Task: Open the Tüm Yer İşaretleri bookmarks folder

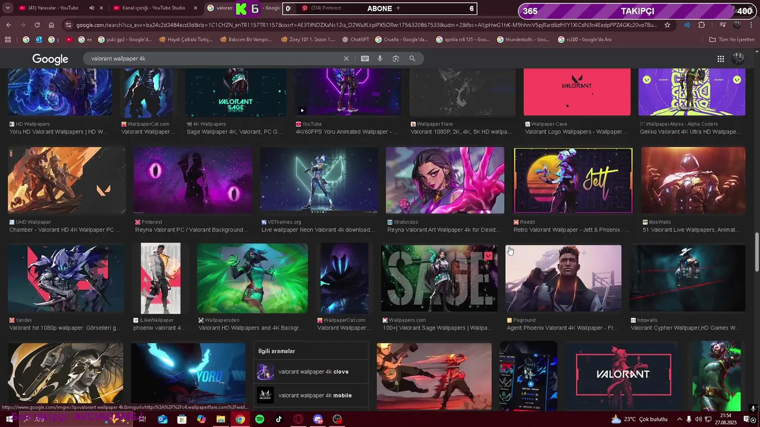Action: [x=731, y=40]
